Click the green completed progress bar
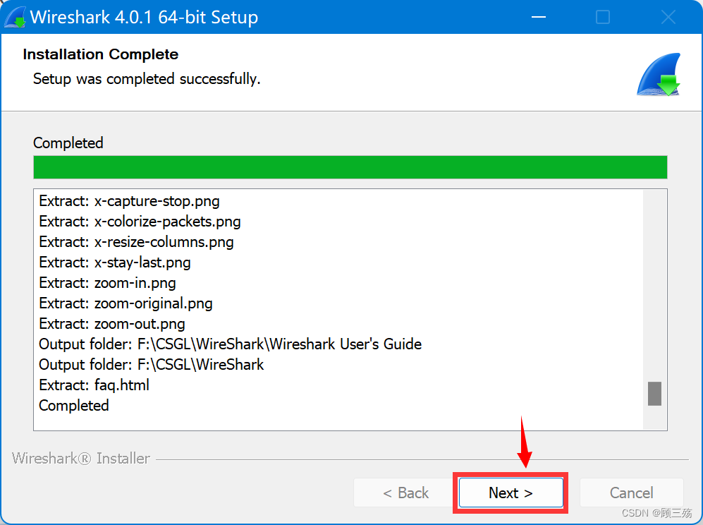This screenshot has height=525, width=703. point(350,167)
